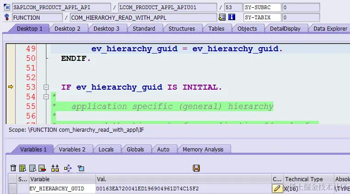
Task: Select the Tables tab
Action: tap(216, 29)
